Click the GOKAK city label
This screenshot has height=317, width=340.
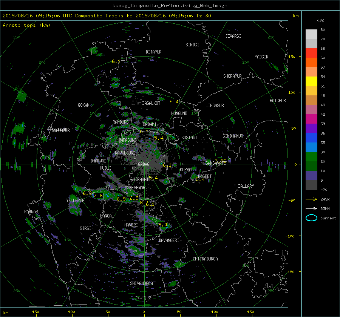[x=84, y=105]
